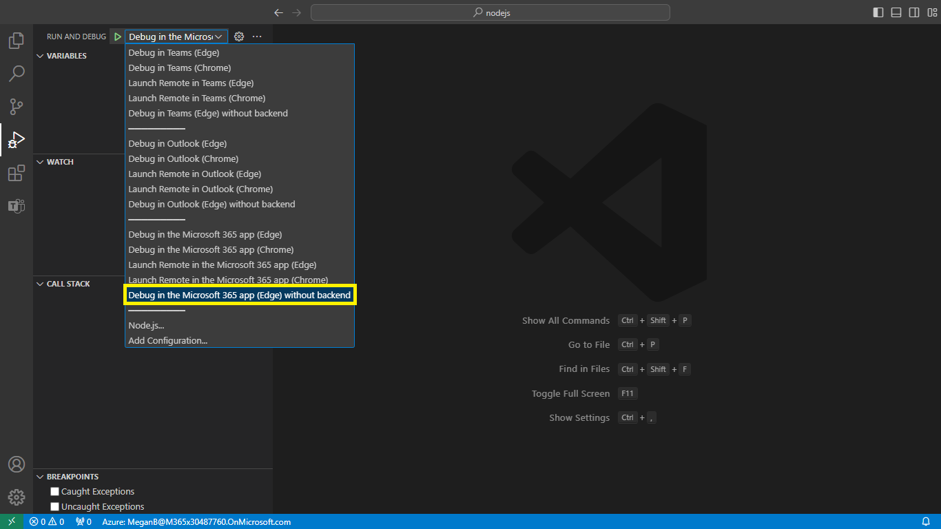Select Debug in Outlook (Chrome)

coord(240,158)
